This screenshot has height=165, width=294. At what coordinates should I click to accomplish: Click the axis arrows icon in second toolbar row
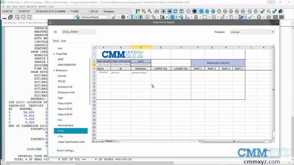(x=241, y=17)
